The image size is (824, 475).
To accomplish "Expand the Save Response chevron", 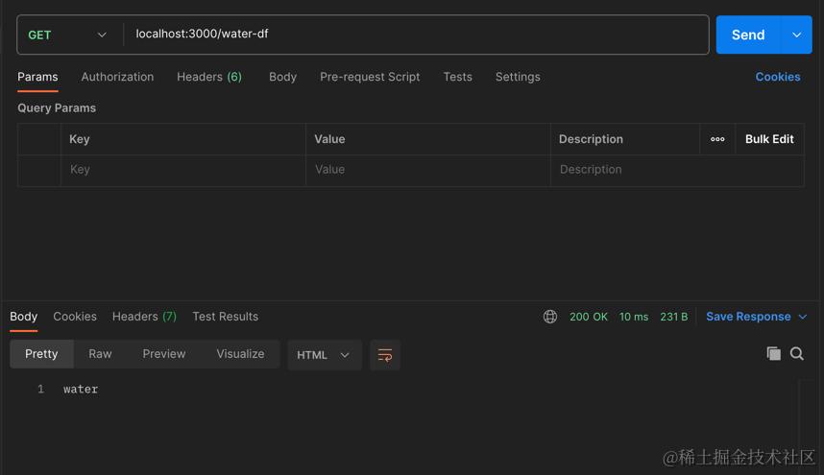I will pos(803,317).
